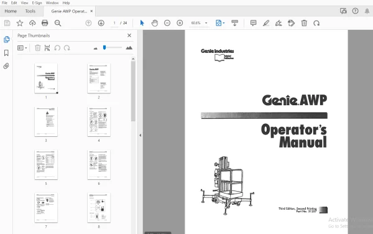
Task: Show the notifications bell
Action: [x=367, y=11]
